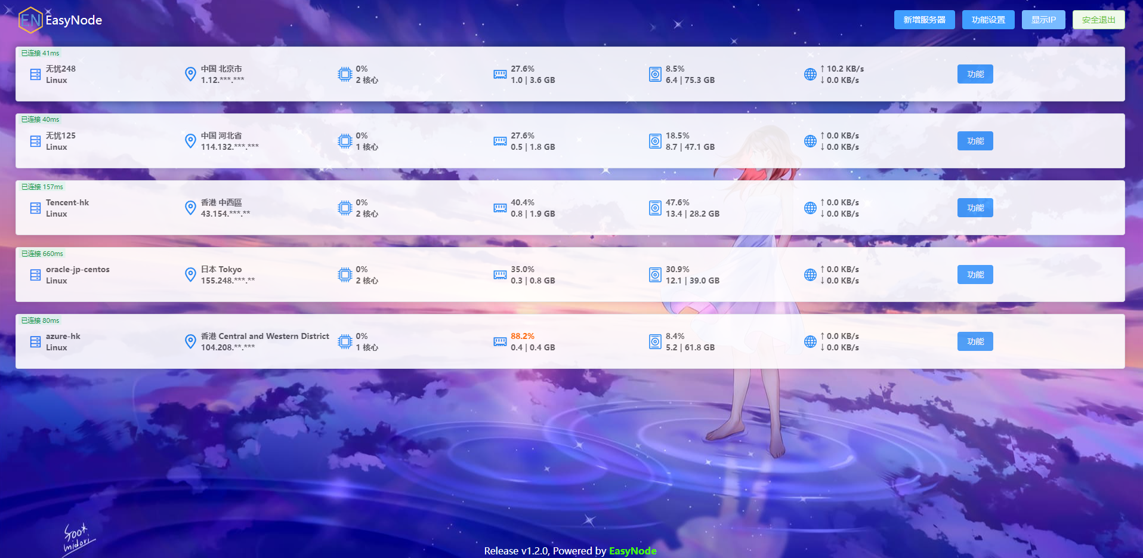1143x558 pixels.
Task: Click disk usage 13.4 | 28.2 GB
Action: point(693,214)
